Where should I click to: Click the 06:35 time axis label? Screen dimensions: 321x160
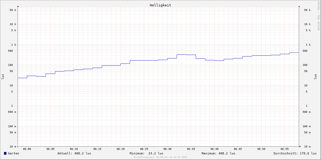[x=191, y=149]
